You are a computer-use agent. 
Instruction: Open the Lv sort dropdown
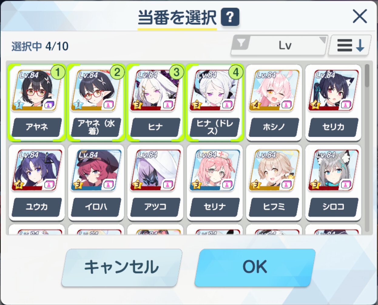click(x=279, y=45)
